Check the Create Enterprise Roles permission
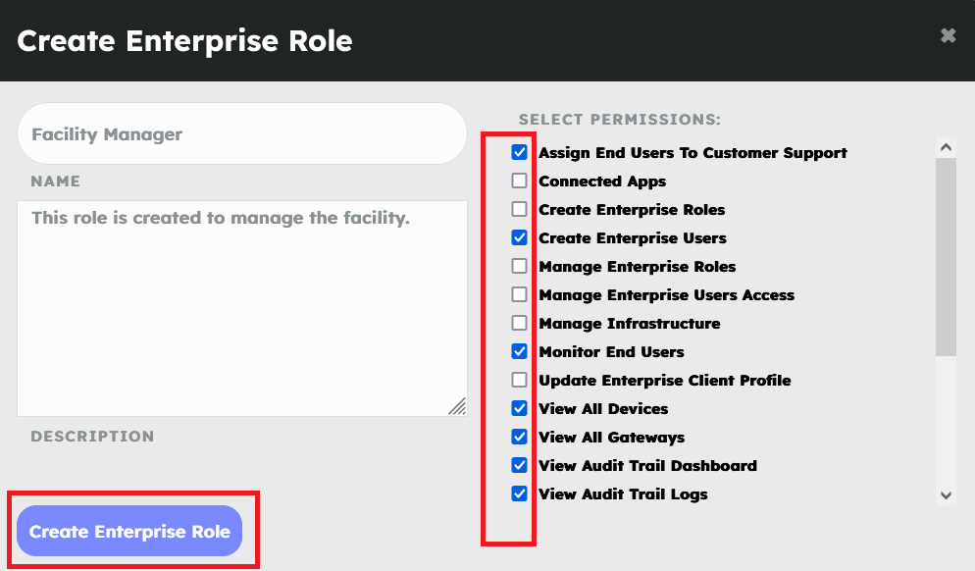The image size is (975, 571). click(520, 210)
